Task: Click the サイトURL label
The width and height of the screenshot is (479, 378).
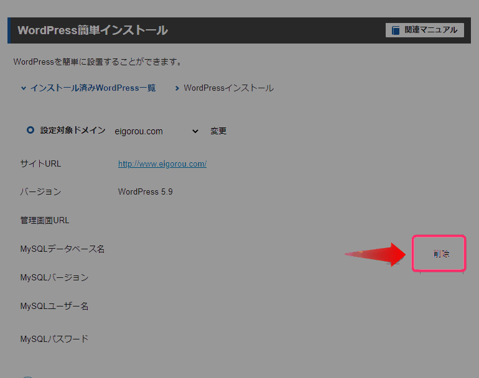Action: tap(40, 164)
